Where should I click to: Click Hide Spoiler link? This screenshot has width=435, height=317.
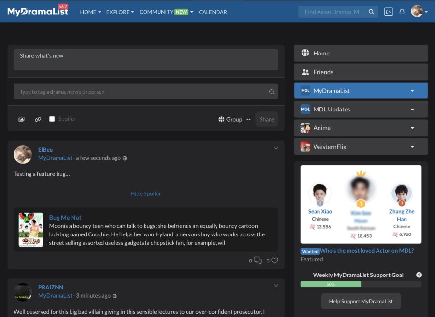point(146,193)
